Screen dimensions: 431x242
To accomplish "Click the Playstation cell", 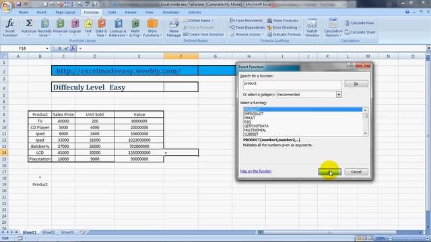I will (40, 159).
